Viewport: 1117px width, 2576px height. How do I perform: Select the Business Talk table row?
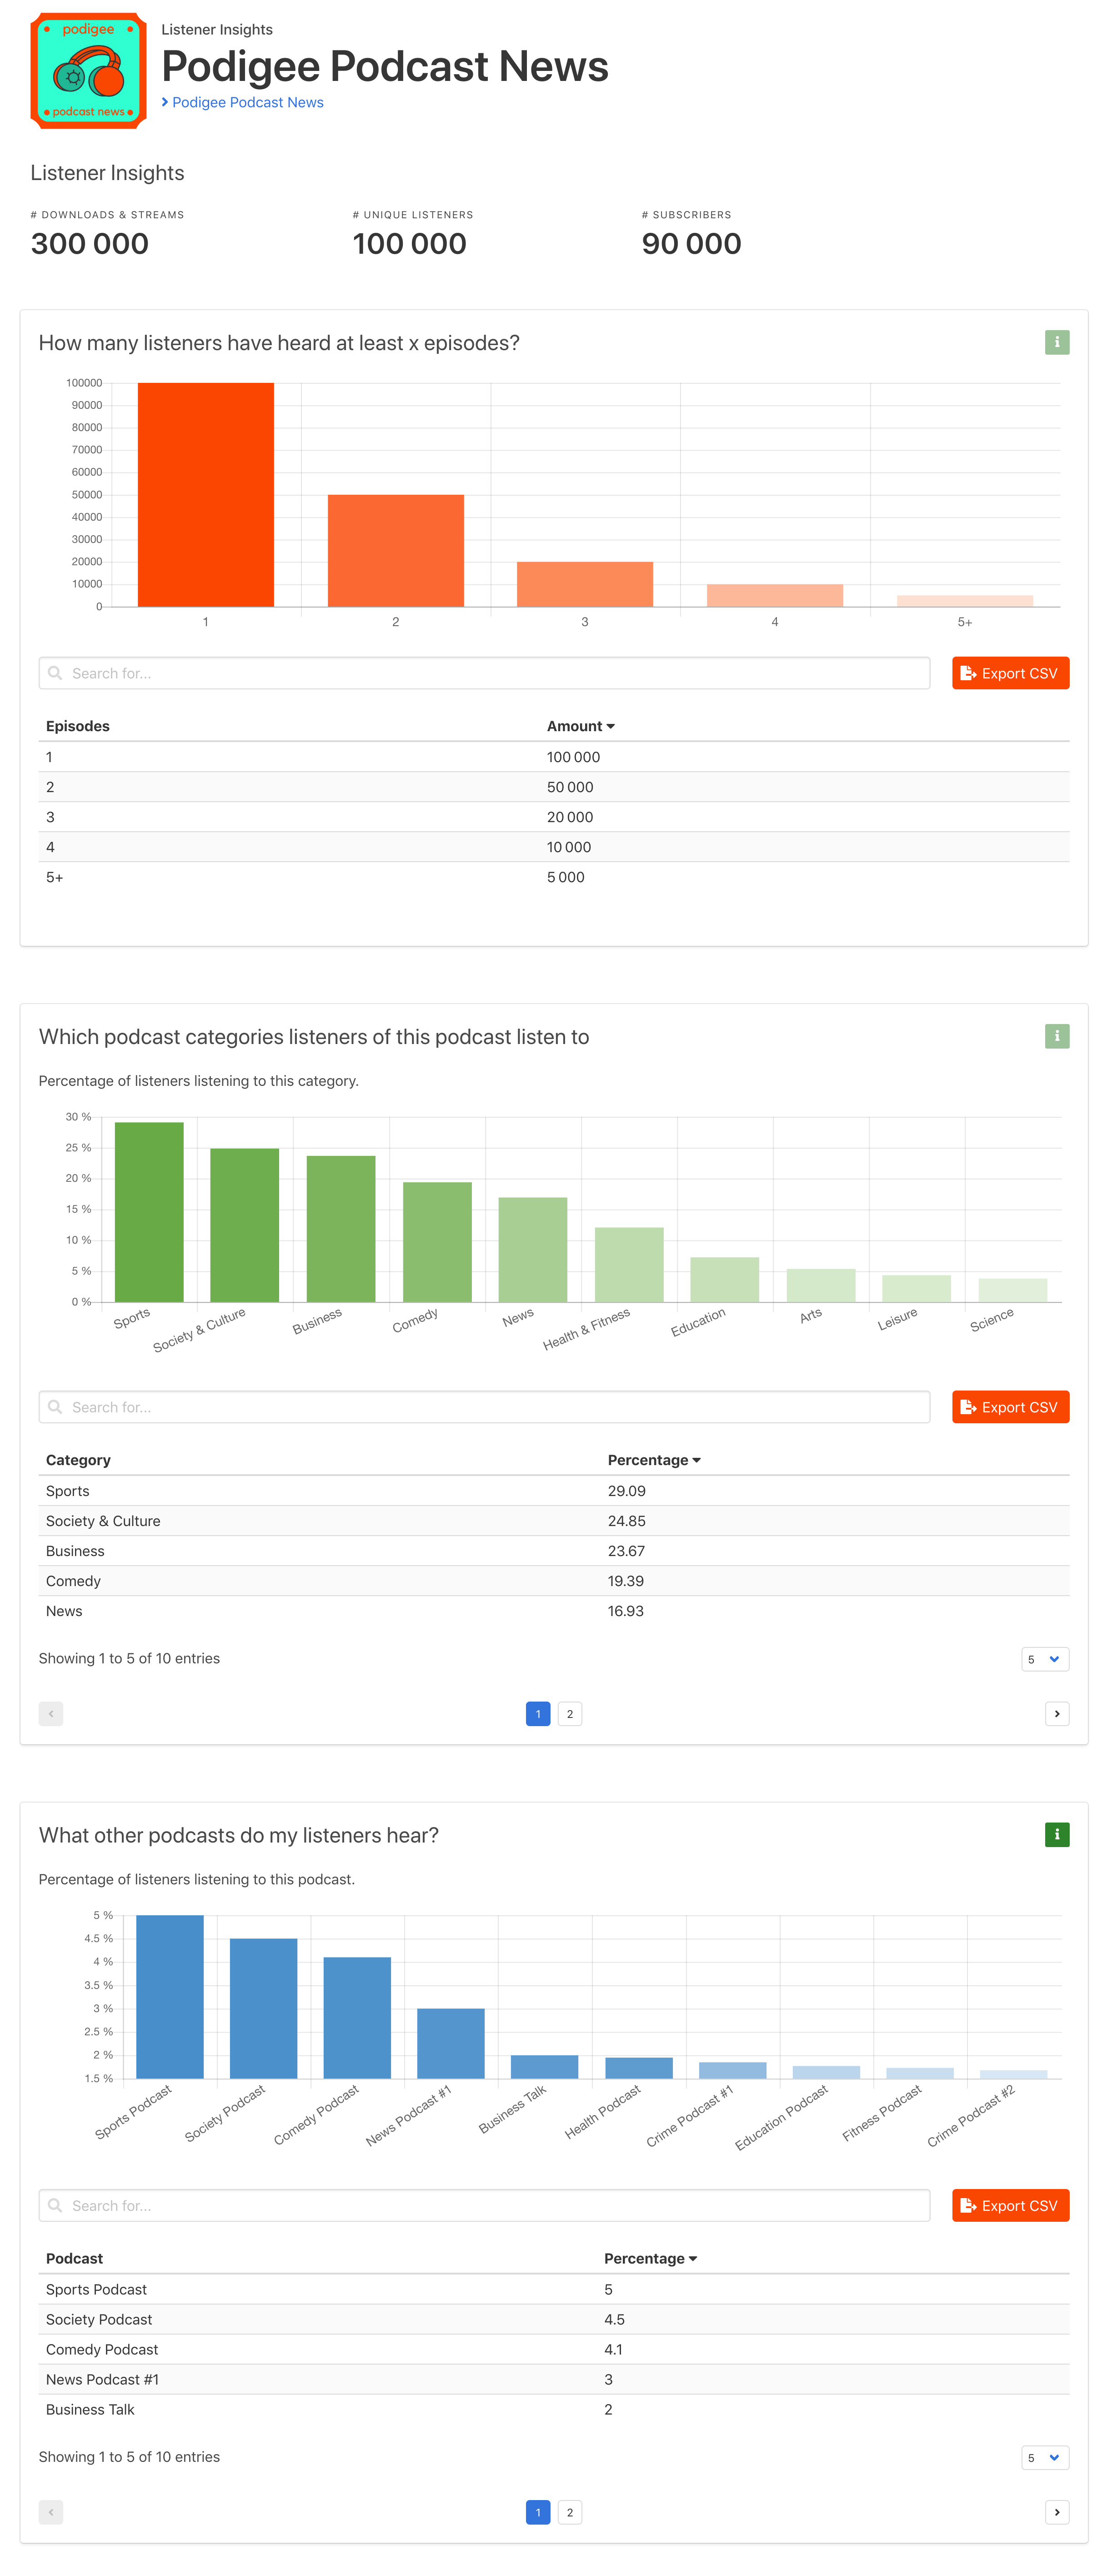pos(554,2409)
